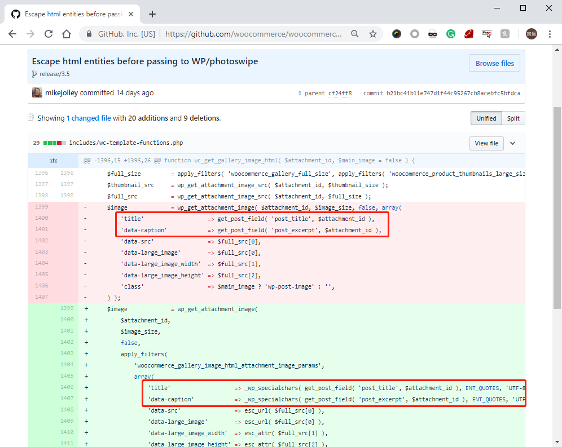Viewport: 562px width, 447px height.
Task: Switch to Unified diff view
Action: pos(486,118)
